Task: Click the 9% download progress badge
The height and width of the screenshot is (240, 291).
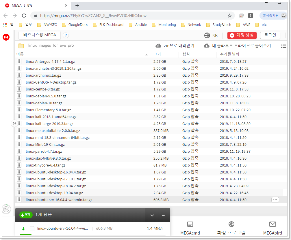Action: pyautogui.click(x=26, y=215)
